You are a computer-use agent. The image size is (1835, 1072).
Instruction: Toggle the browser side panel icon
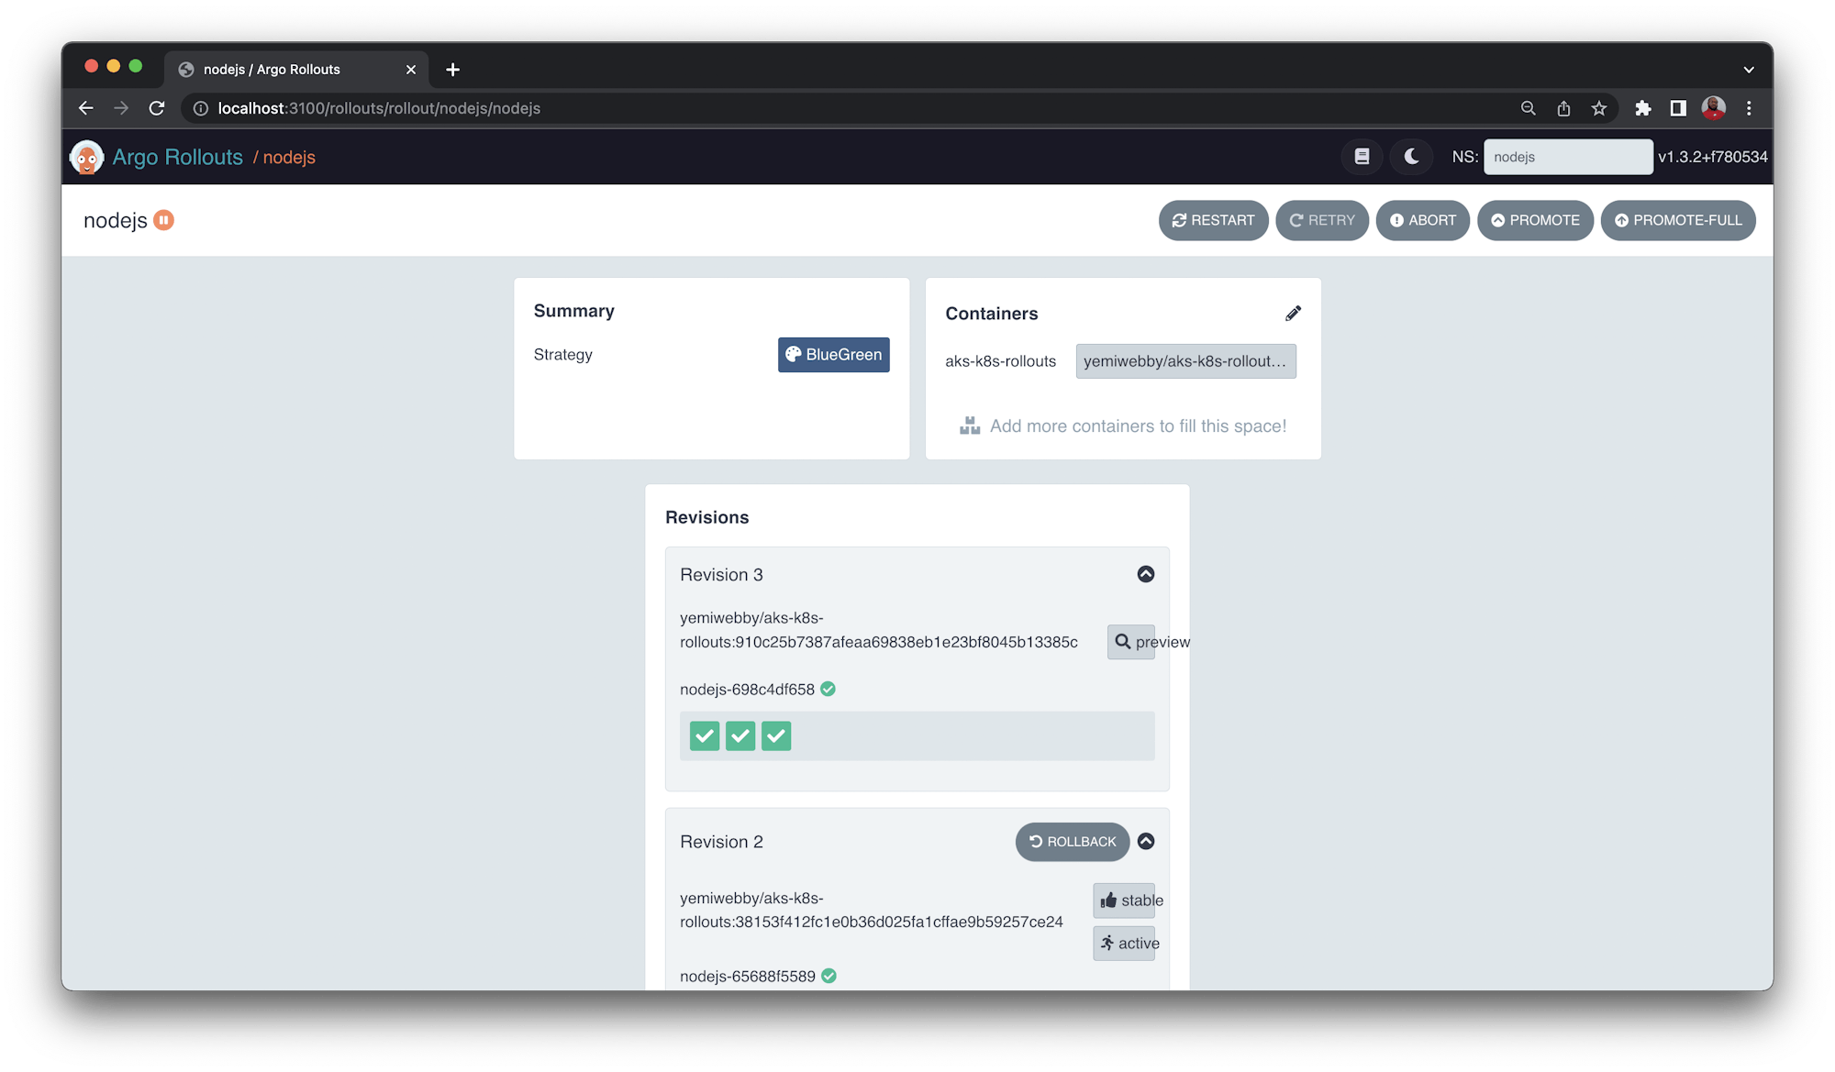(x=1678, y=108)
